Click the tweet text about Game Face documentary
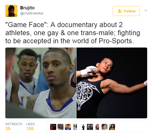153x133 pixels. click(73, 33)
